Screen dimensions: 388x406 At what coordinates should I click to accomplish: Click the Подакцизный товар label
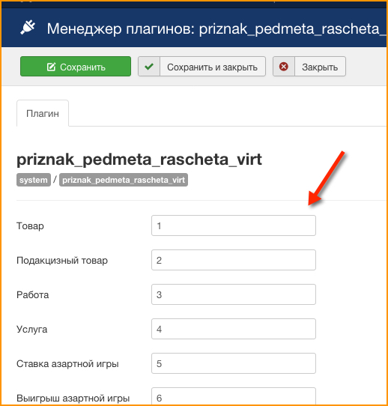pyautogui.click(x=62, y=260)
